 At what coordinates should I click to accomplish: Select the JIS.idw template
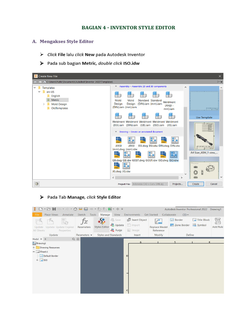pyautogui.click(x=126, y=167)
